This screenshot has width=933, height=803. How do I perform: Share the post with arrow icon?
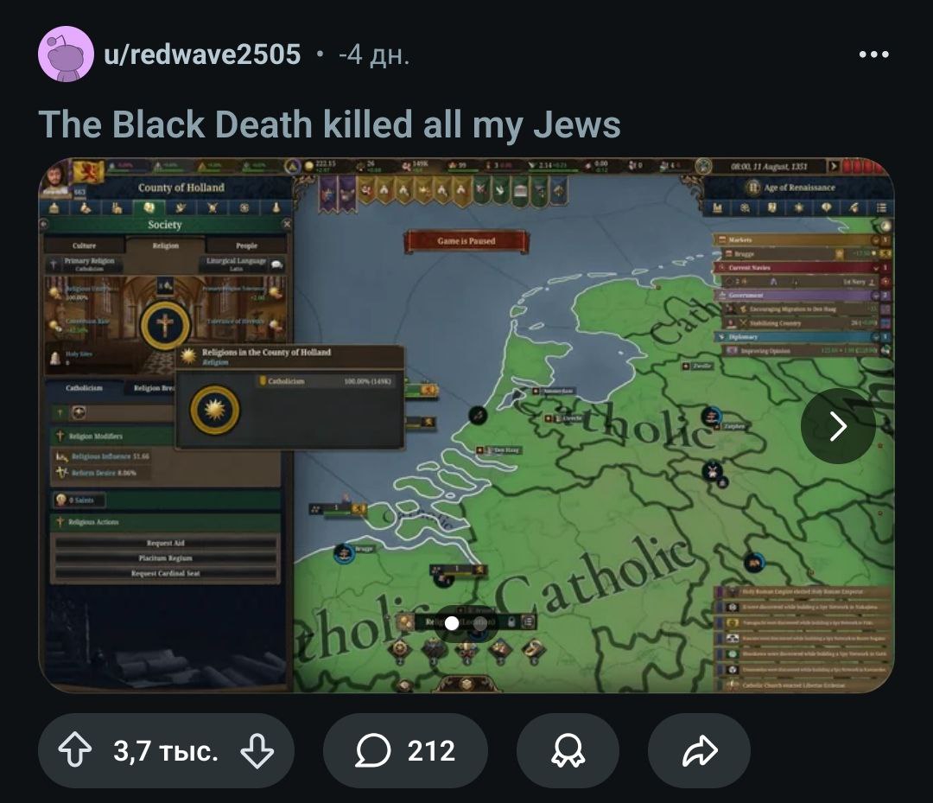coord(699,750)
